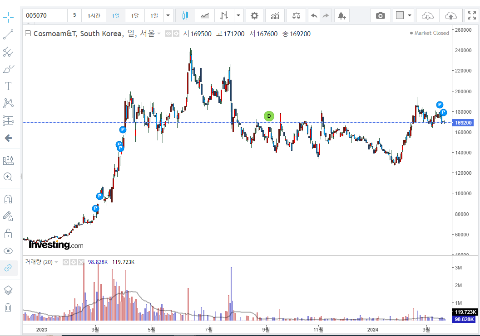
Task: Toggle hide all drawings eye icon
Action: pyautogui.click(x=8, y=251)
